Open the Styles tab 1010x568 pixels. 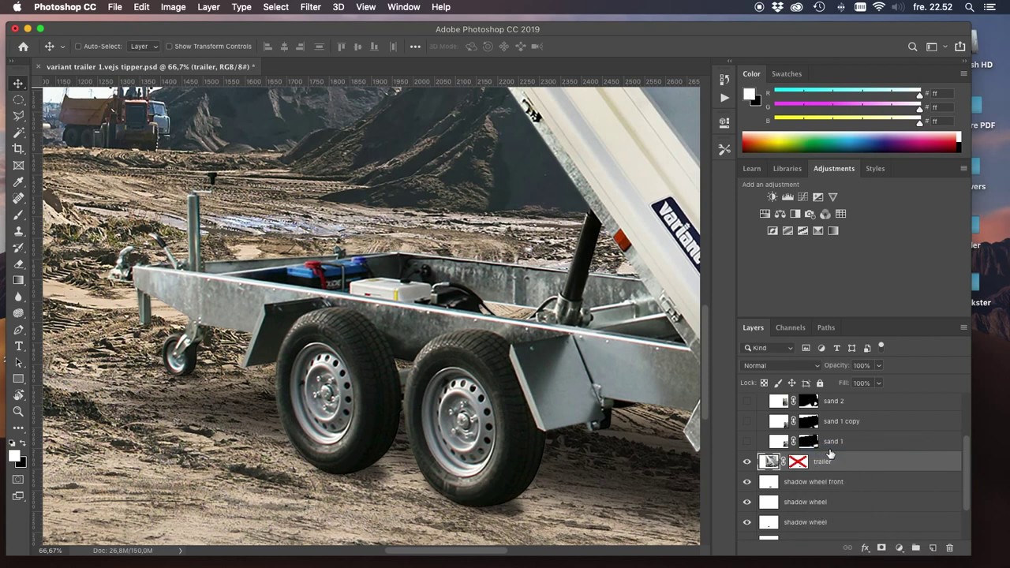(x=875, y=168)
